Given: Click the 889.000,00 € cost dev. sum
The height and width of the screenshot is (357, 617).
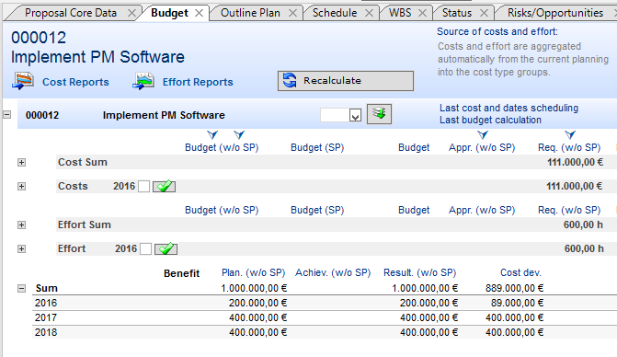Looking at the screenshot, I should [x=514, y=288].
